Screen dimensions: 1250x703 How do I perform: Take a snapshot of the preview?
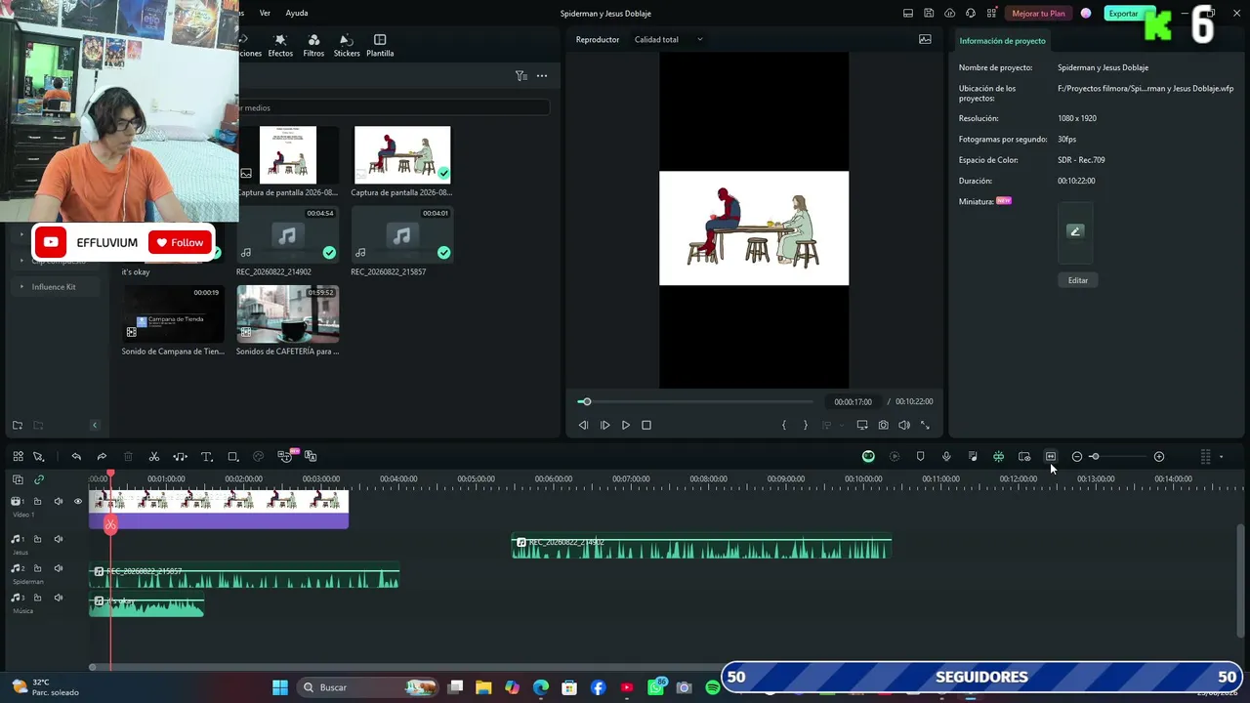[883, 425]
